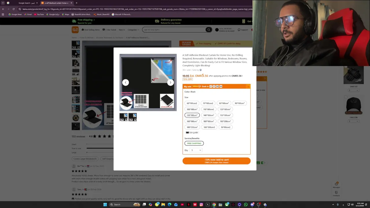Select the FREE SHIPPING service benefit
The image size is (370, 208).
pos(194,143)
